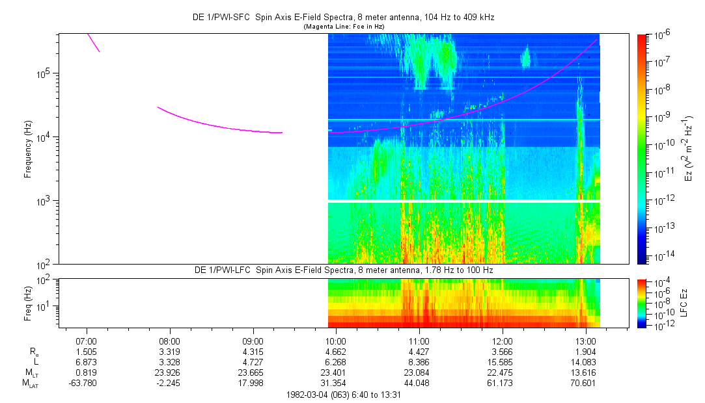Image resolution: width=705 pixels, height=403 pixels.
Task: Select the 12:00 time tick label
Action: click(503, 341)
